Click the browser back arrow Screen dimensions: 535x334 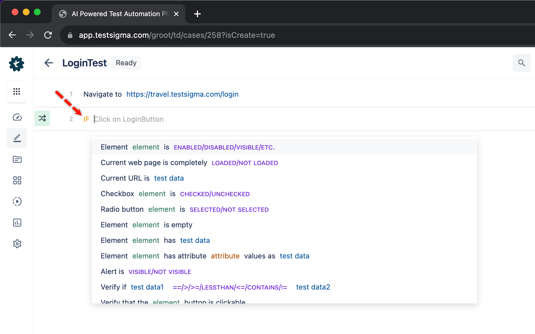(12, 35)
